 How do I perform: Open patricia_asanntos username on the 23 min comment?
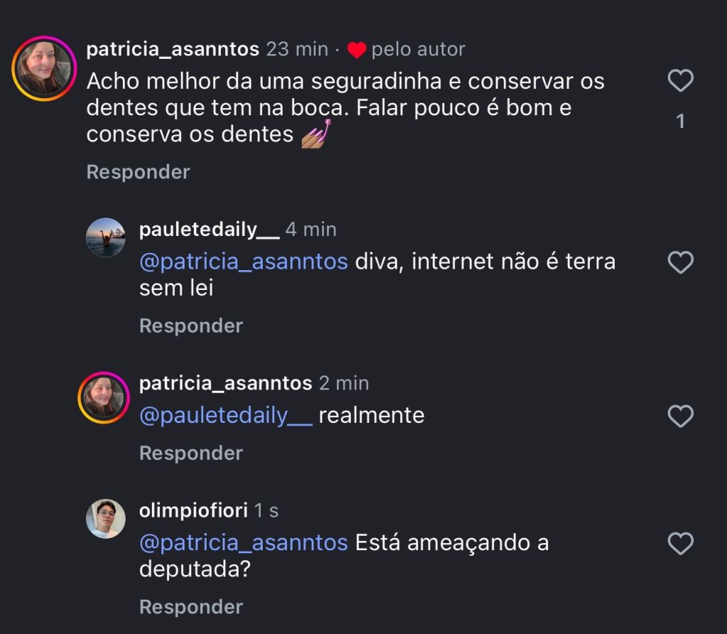click(173, 49)
